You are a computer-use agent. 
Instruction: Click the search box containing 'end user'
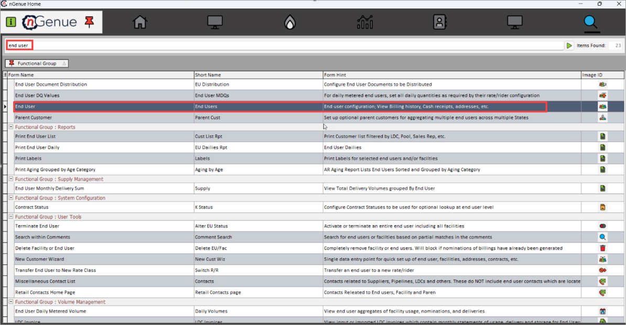(x=284, y=46)
